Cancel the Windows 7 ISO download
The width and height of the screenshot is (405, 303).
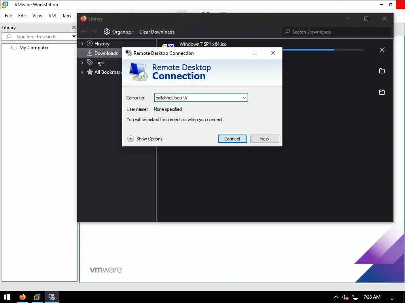click(x=382, y=50)
